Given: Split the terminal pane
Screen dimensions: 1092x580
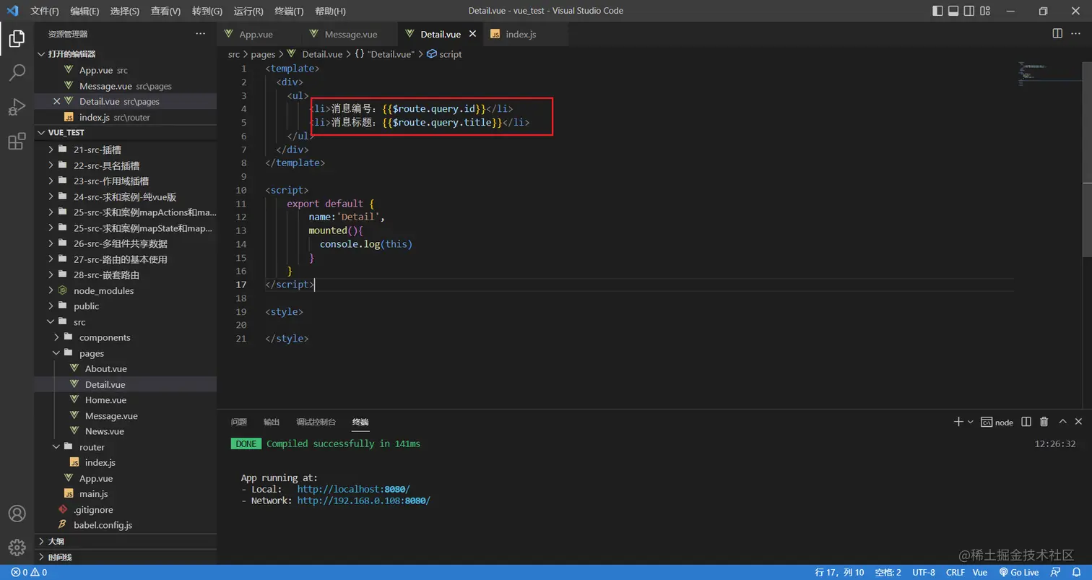Looking at the screenshot, I should point(1026,422).
